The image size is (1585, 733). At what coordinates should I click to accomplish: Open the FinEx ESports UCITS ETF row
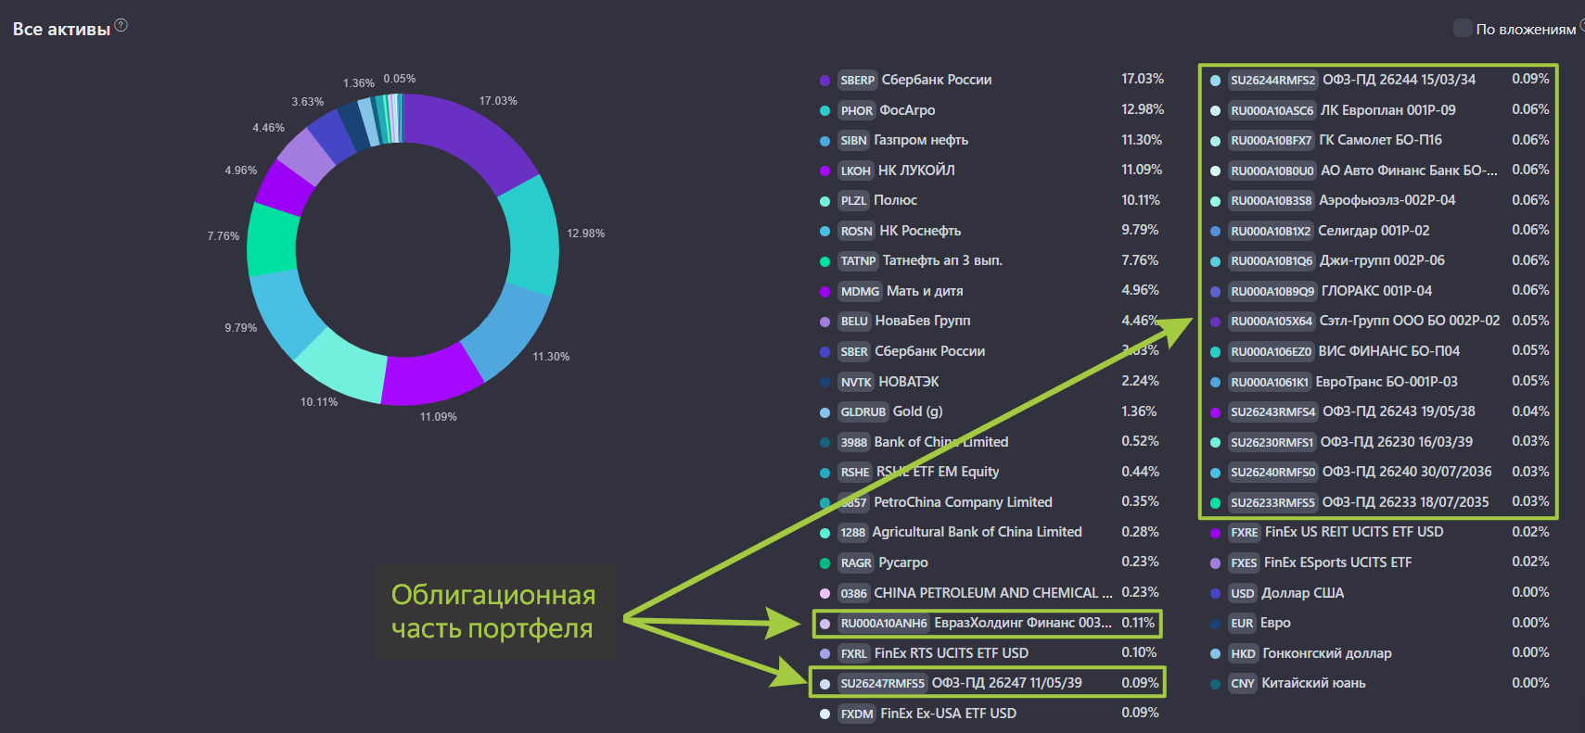click(1379, 562)
